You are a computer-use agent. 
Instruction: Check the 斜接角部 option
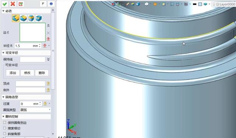coord(5,134)
